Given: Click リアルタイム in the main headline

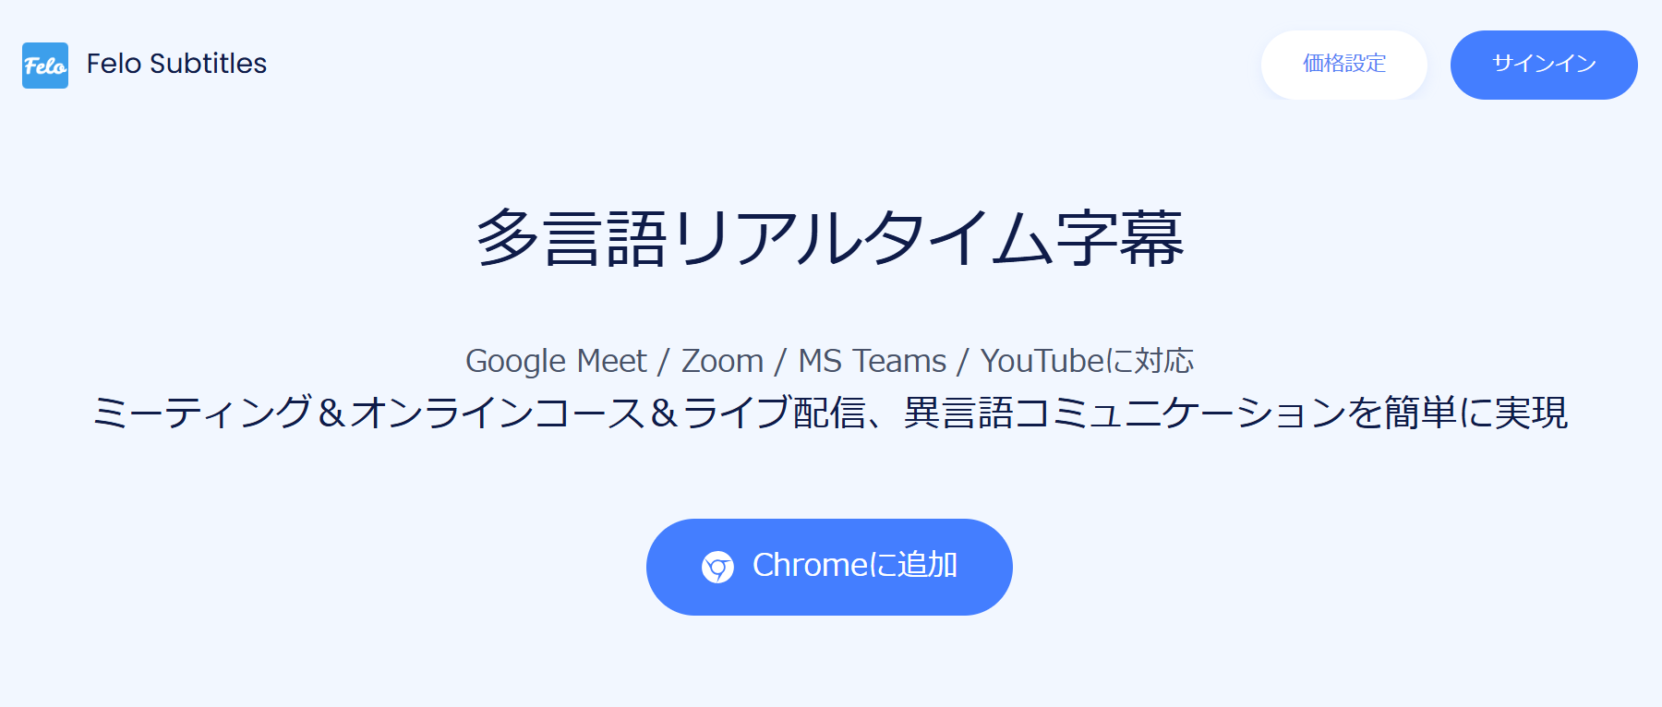Looking at the screenshot, I should (863, 239).
